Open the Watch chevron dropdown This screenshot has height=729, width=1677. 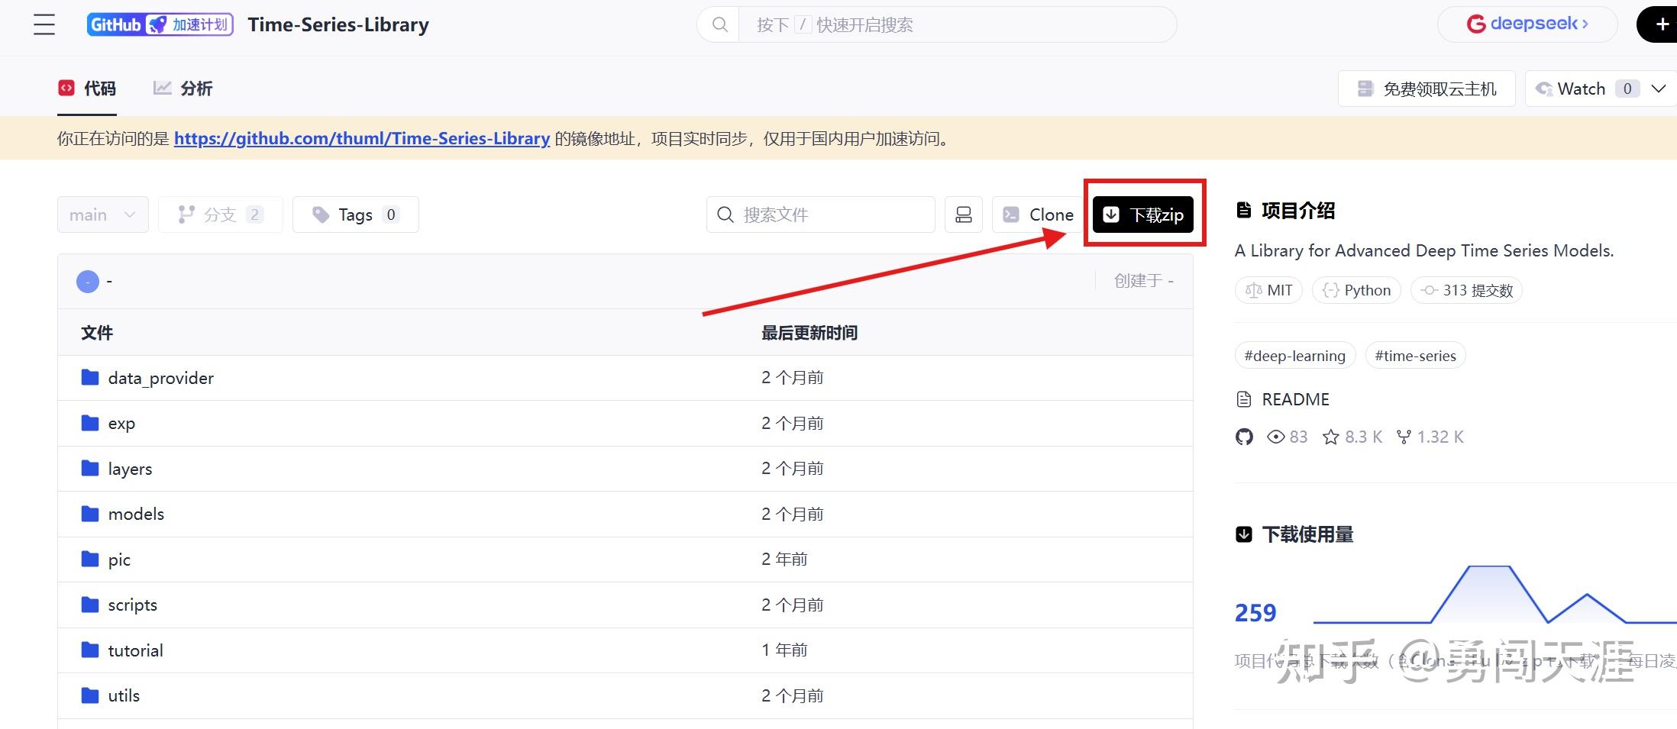[1658, 88]
